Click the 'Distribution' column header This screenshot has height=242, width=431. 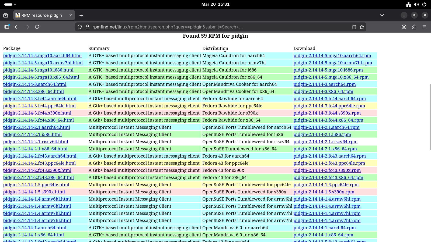(x=215, y=48)
